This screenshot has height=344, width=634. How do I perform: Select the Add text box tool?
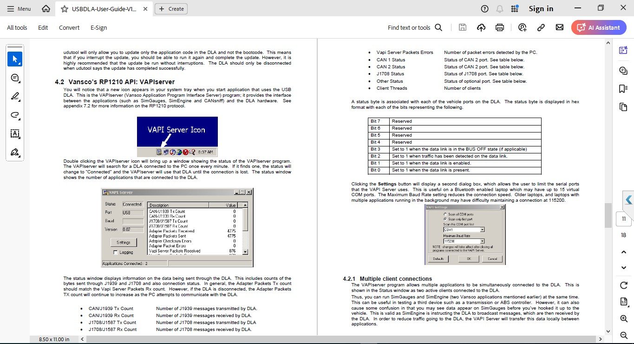(x=15, y=134)
